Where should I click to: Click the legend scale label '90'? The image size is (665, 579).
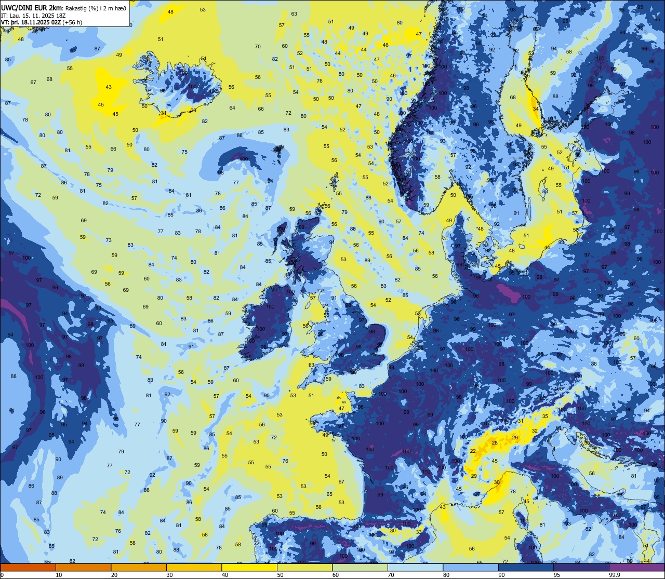click(501, 575)
